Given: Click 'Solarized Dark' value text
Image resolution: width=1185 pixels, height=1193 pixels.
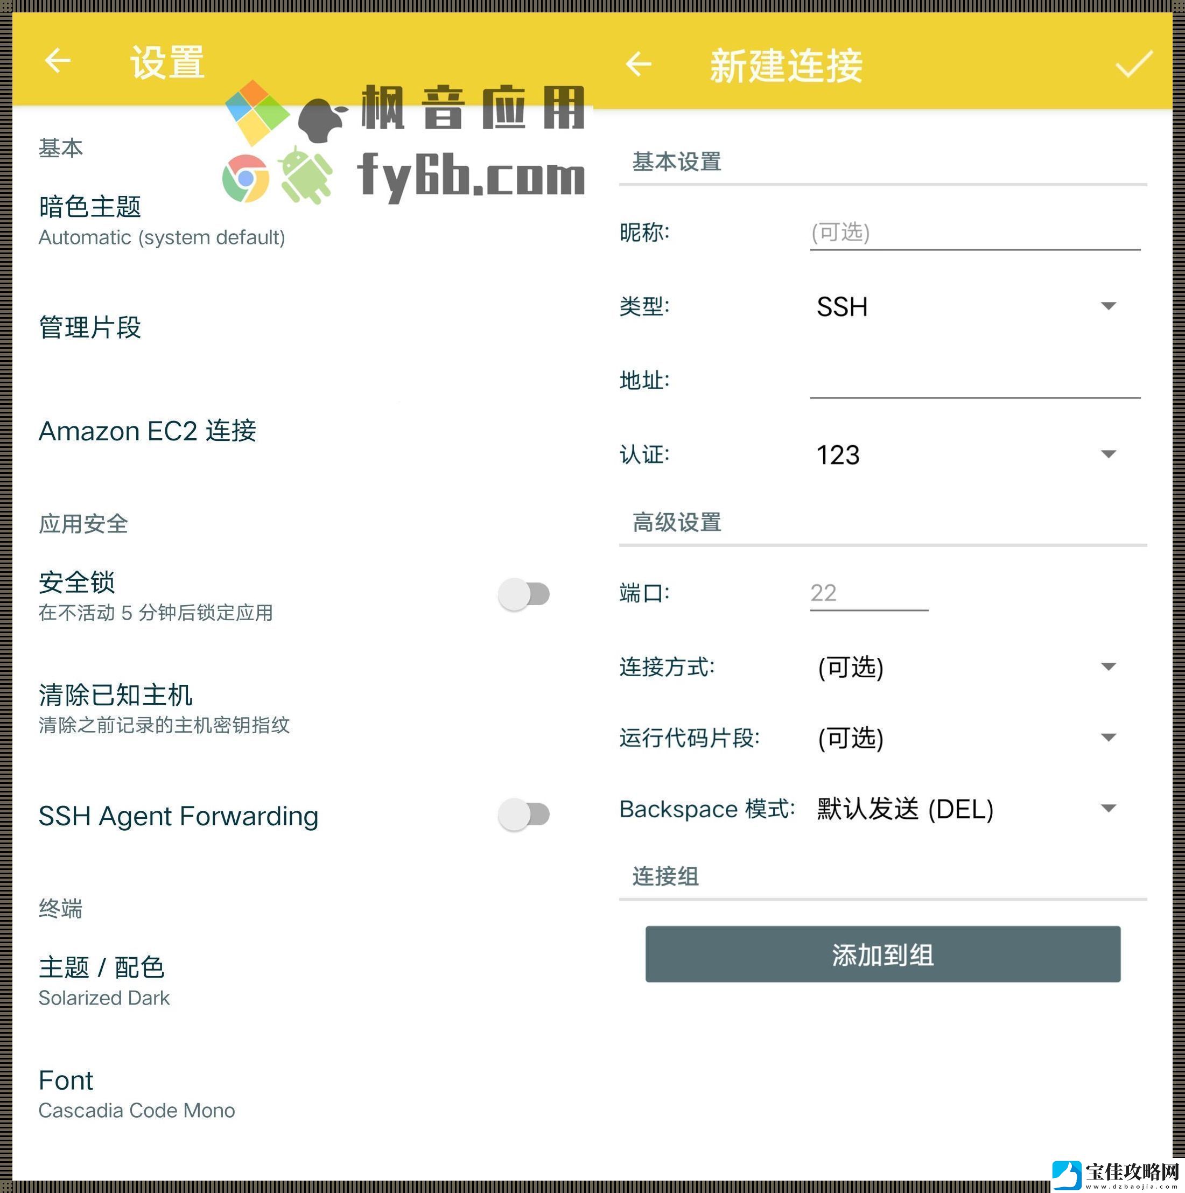Looking at the screenshot, I should click(x=104, y=998).
